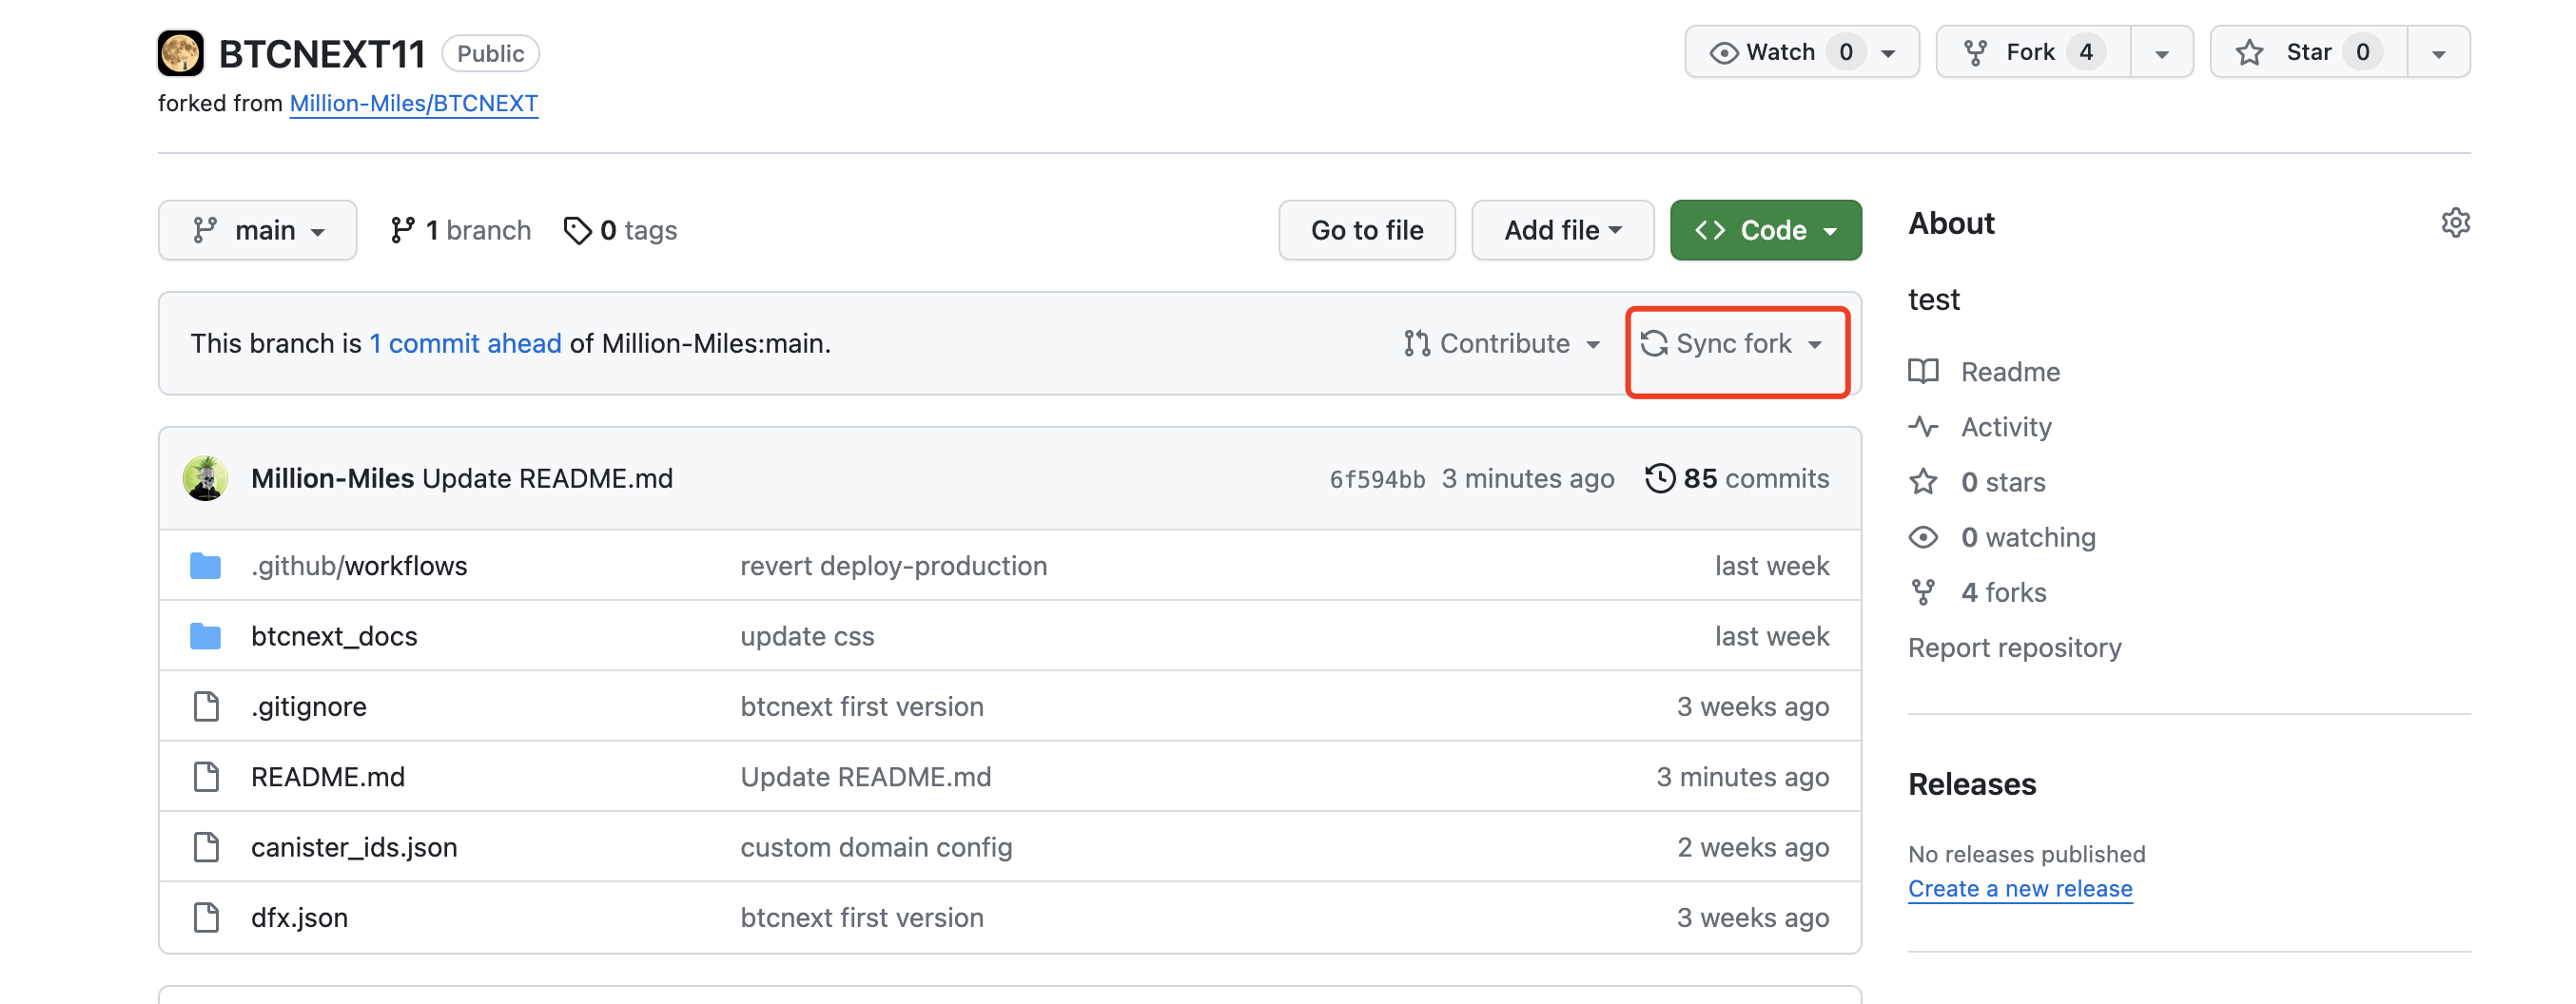Open the Million-Miles author name link

[332, 478]
